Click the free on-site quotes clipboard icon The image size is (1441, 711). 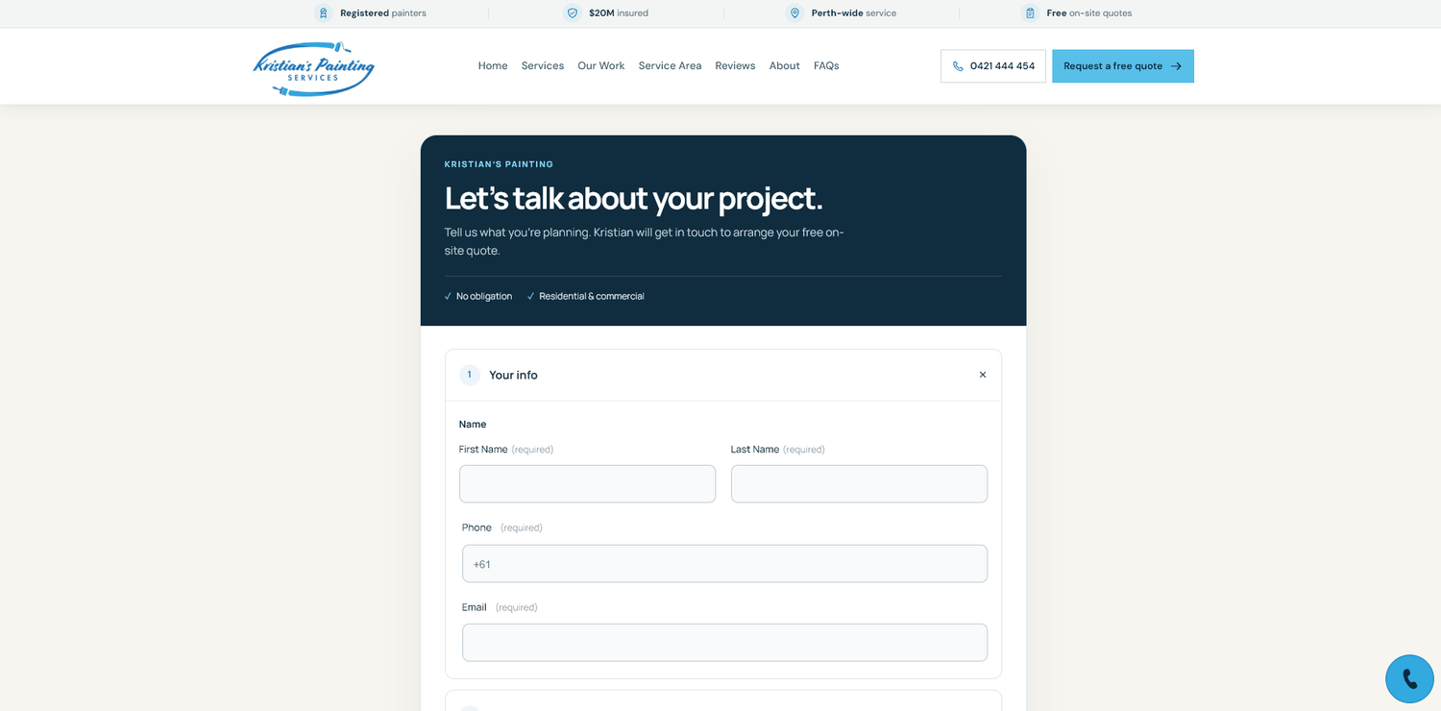pyautogui.click(x=1030, y=13)
